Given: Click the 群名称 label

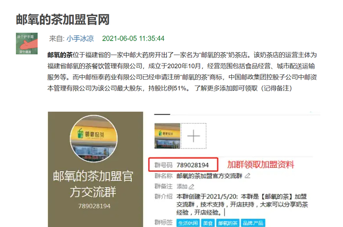Looking at the screenshot, I should [163, 176].
